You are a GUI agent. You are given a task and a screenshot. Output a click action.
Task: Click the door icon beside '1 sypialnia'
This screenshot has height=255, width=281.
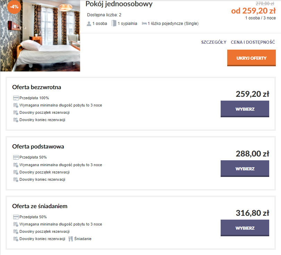pos(114,24)
